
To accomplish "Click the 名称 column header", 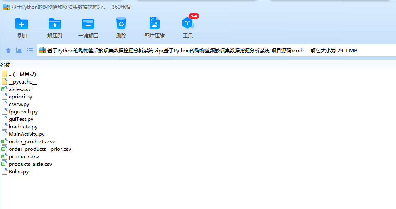I will tap(5, 65).
